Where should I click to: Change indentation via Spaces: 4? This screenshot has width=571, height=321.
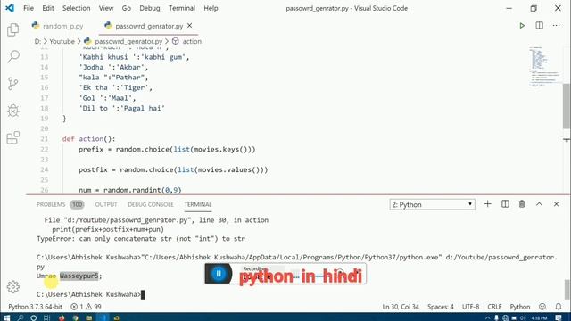coord(440,307)
